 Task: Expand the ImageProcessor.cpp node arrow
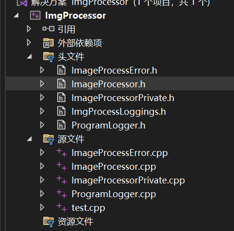42,166
